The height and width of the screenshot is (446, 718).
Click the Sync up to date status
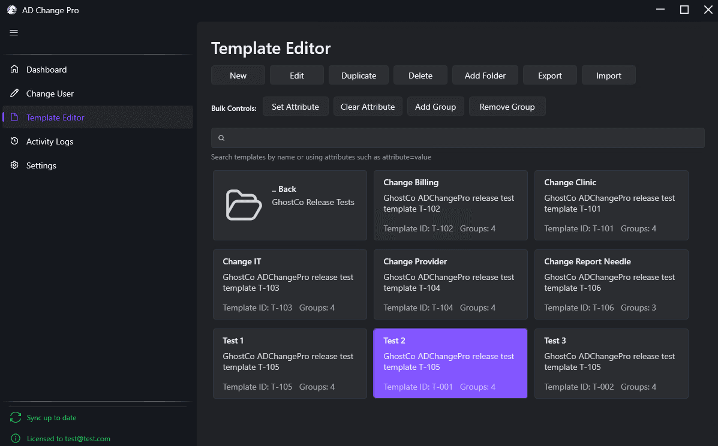(x=52, y=418)
